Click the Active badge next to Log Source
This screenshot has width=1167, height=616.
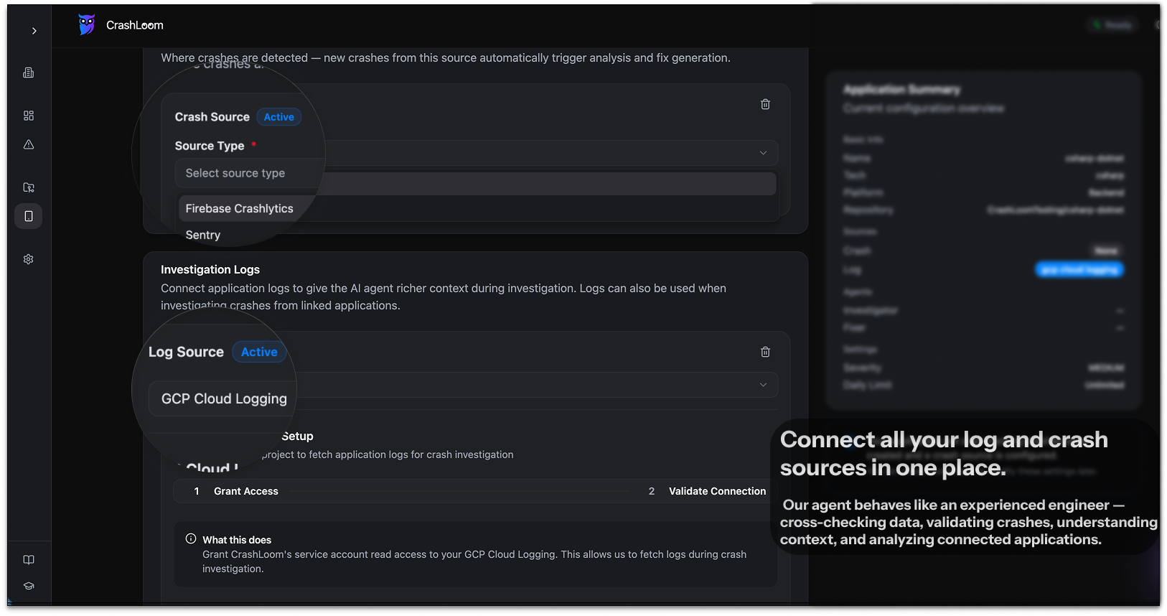pyautogui.click(x=259, y=352)
